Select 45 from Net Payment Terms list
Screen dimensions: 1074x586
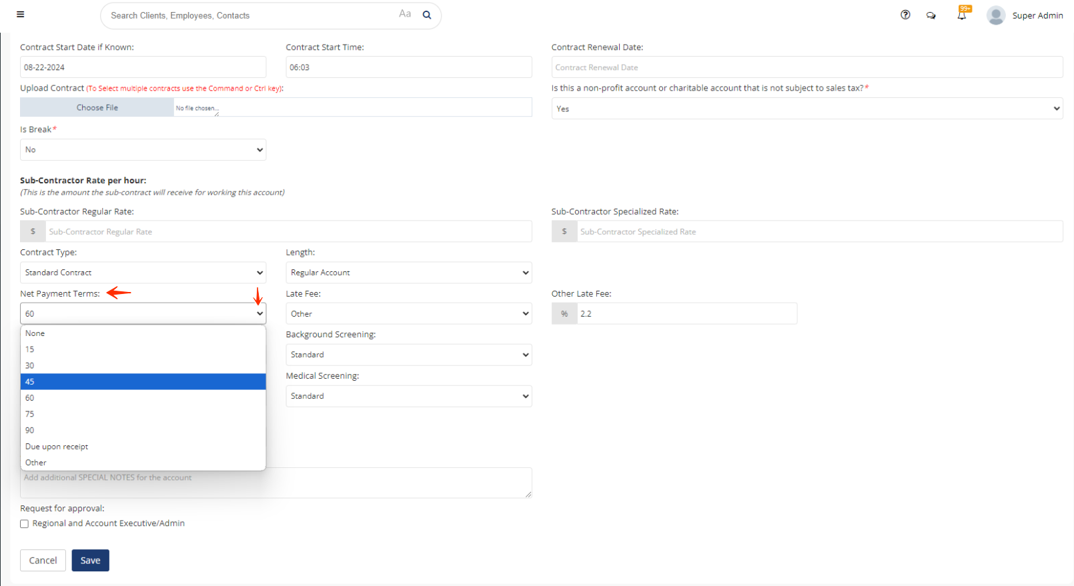point(143,382)
